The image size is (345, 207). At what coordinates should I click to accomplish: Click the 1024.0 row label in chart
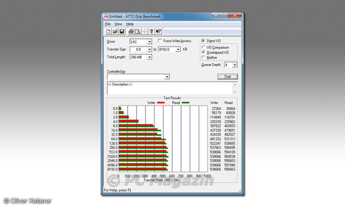(113, 156)
